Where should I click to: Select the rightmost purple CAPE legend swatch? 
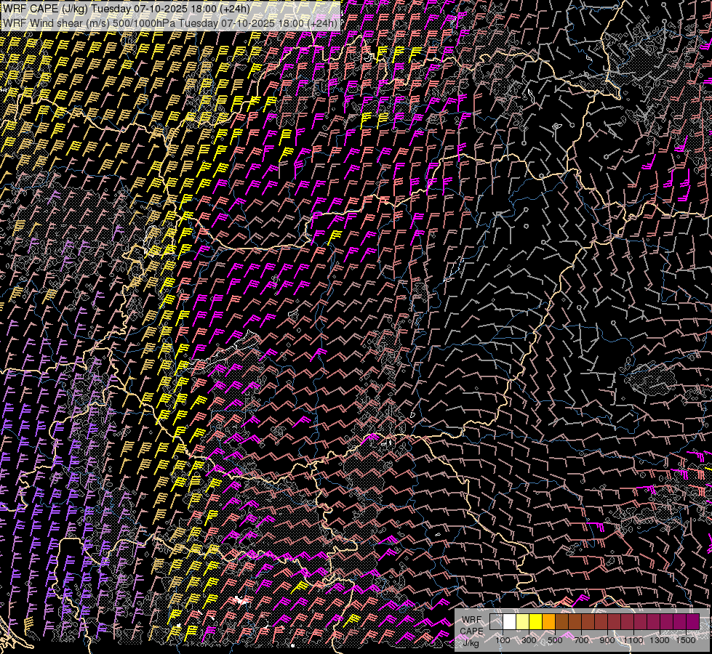[x=692, y=622]
